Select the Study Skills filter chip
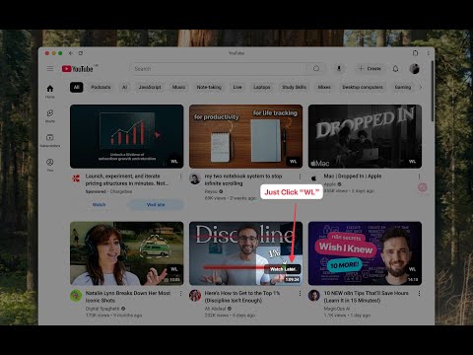Image resolution: width=473 pixels, height=355 pixels. tap(294, 87)
